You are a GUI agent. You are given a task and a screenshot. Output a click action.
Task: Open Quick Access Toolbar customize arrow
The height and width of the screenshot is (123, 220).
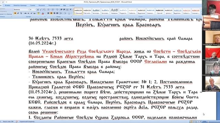click(7, 2)
